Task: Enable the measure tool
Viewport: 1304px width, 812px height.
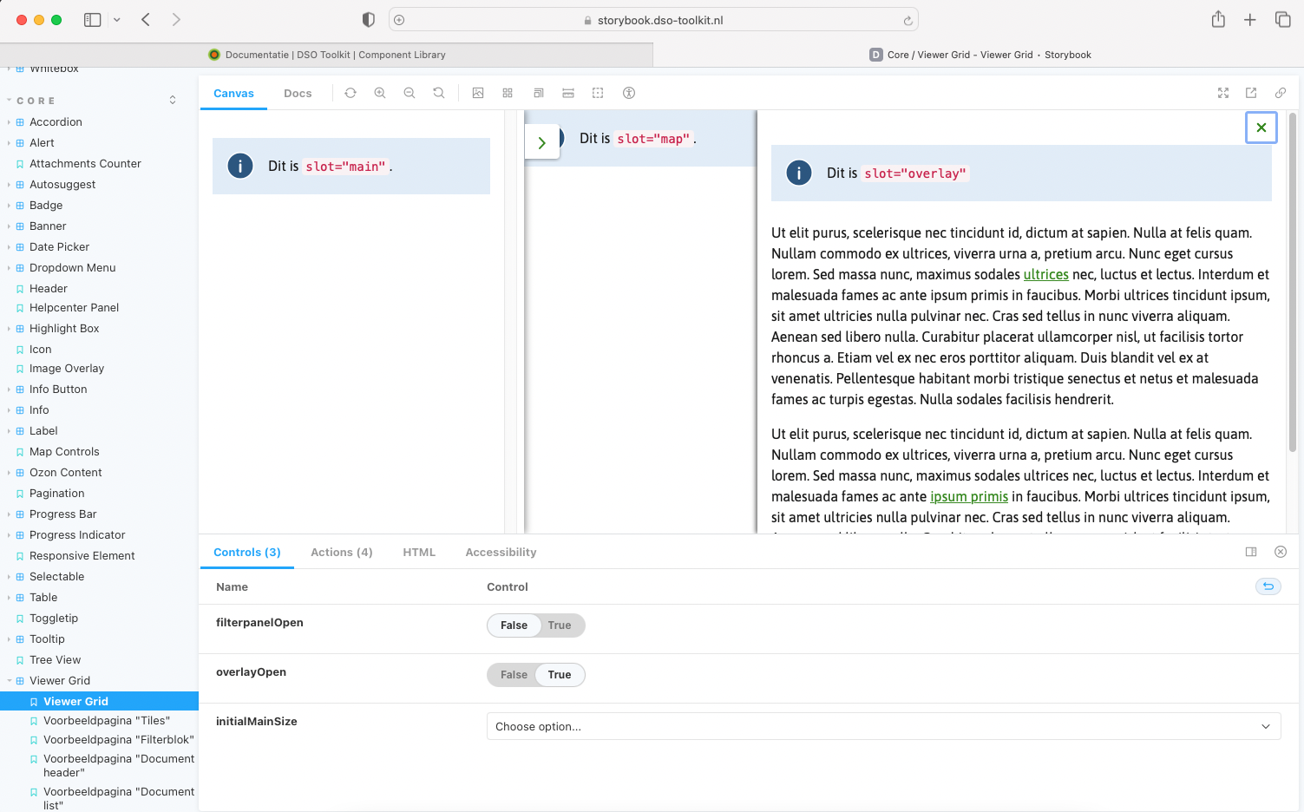Action: (x=568, y=93)
